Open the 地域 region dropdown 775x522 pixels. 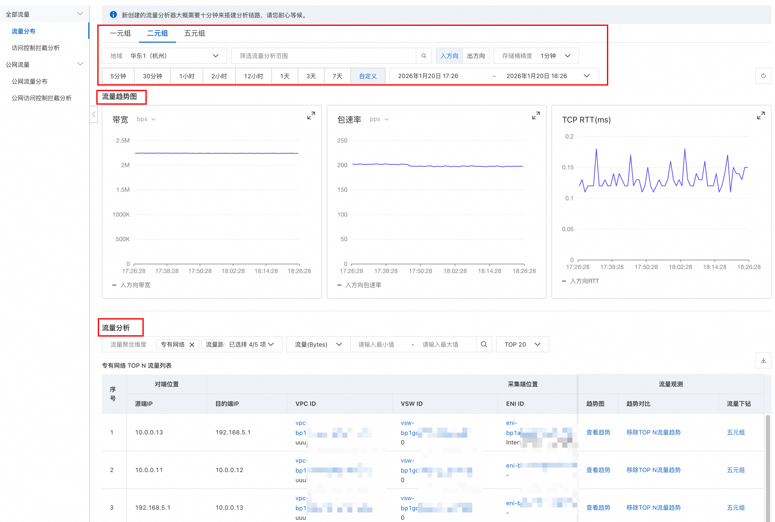tap(164, 56)
